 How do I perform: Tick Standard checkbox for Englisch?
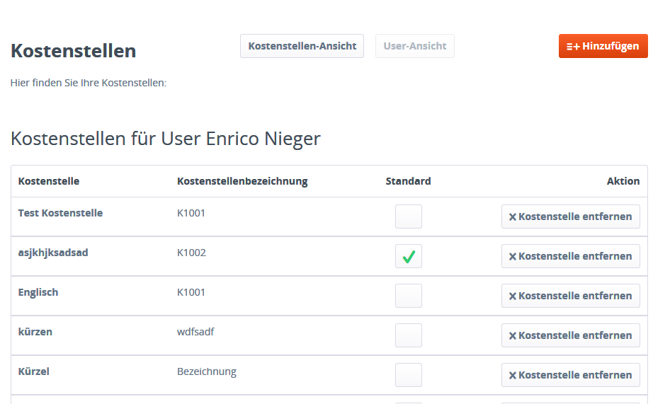pos(409,296)
